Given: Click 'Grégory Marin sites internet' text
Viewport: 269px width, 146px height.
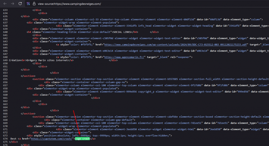Looking at the screenshot, I should click(47, 60).
